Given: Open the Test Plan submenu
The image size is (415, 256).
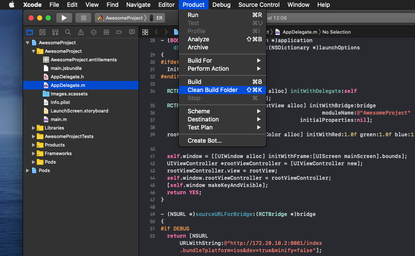Looking at the screenshot, I should click(x=222, y=127).
